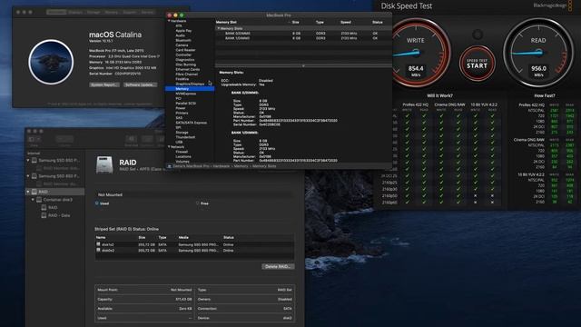Click computer icon in System Information path bar
This screenshot has width=581, height=327.
[x=170, y=166]
